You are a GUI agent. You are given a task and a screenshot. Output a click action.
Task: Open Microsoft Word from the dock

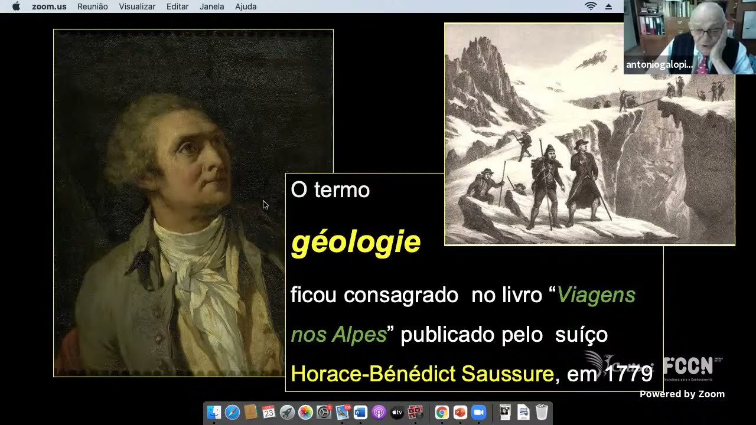(360, 412)
